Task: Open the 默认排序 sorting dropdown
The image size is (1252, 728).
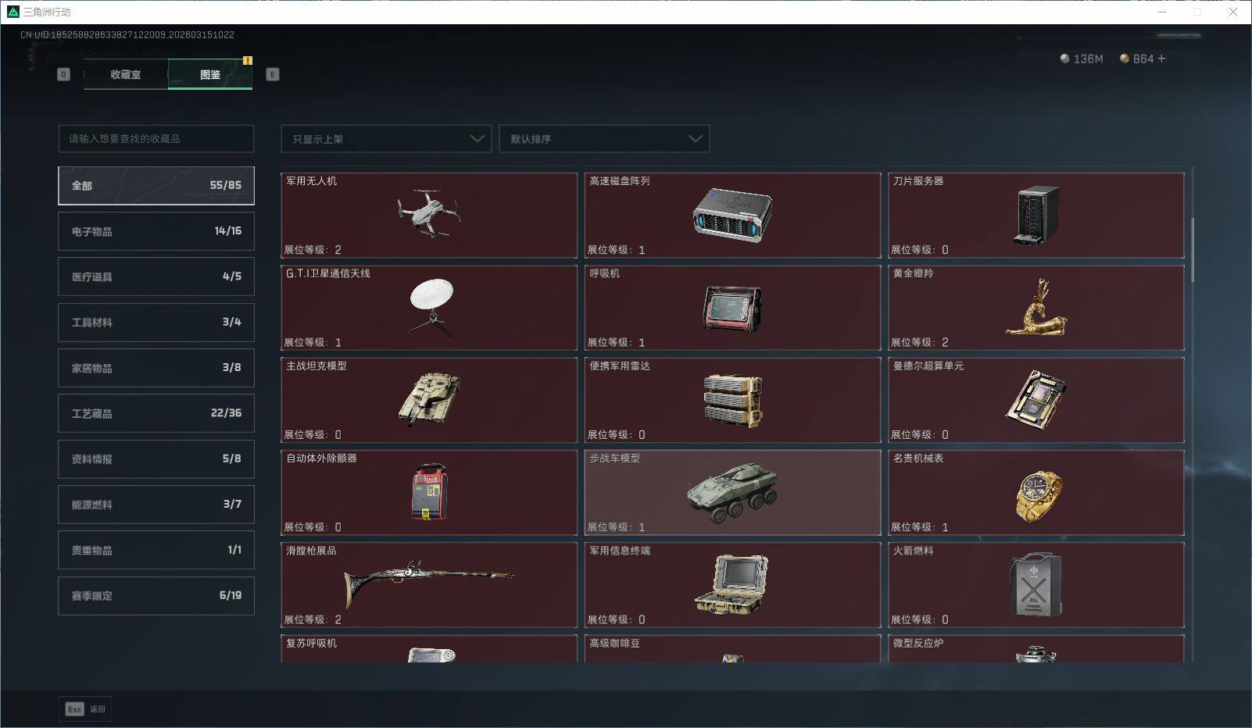Action: coord(604,138)
